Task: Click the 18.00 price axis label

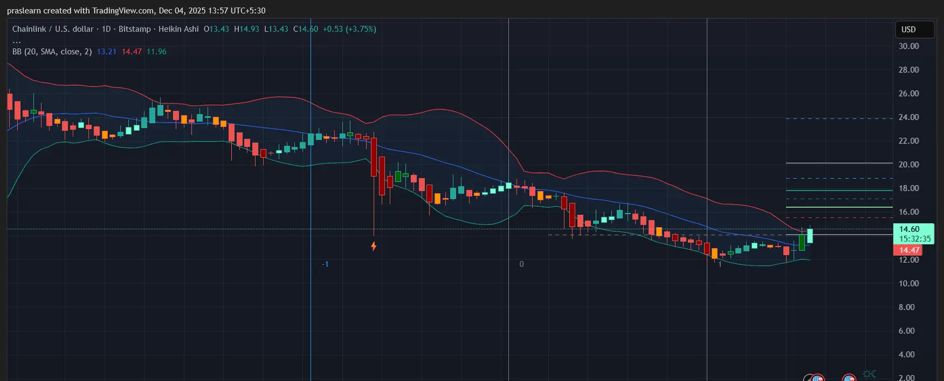Action: point(908,188)
